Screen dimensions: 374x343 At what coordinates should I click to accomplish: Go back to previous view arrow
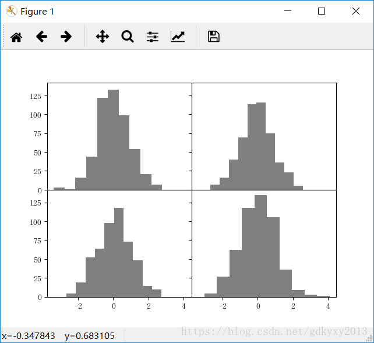[x=41, y=37]
